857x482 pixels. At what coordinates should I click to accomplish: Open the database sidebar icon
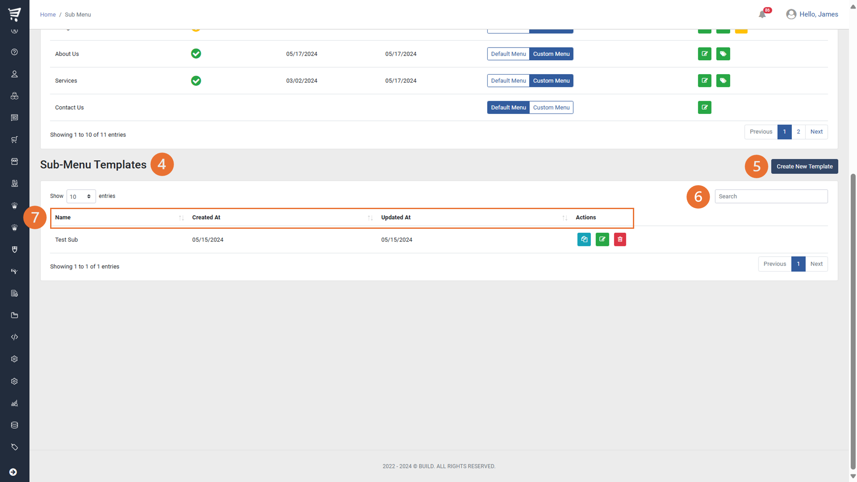tap(15, 425)
